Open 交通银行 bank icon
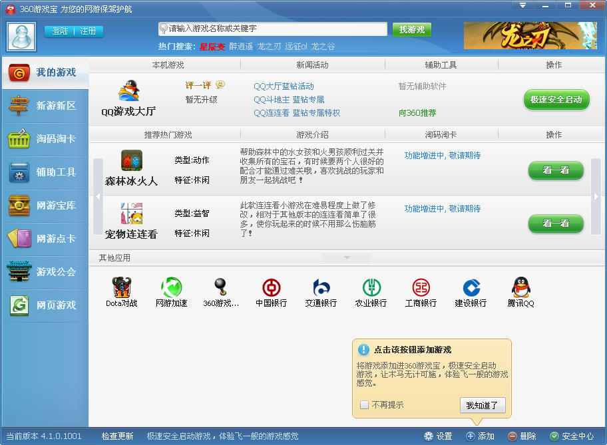Image resolution: width=607 pixels, height=445 pixels. [321, 287]
